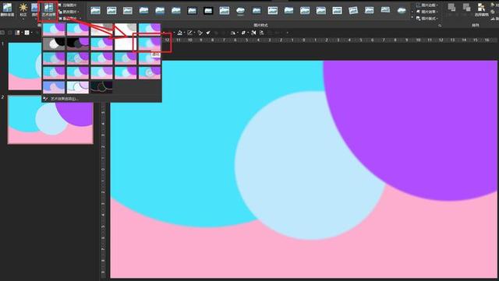This screenshot has width=499, height=281.
Task: Expand the picture styles gallery More arrow
Action: pos(412,18)
